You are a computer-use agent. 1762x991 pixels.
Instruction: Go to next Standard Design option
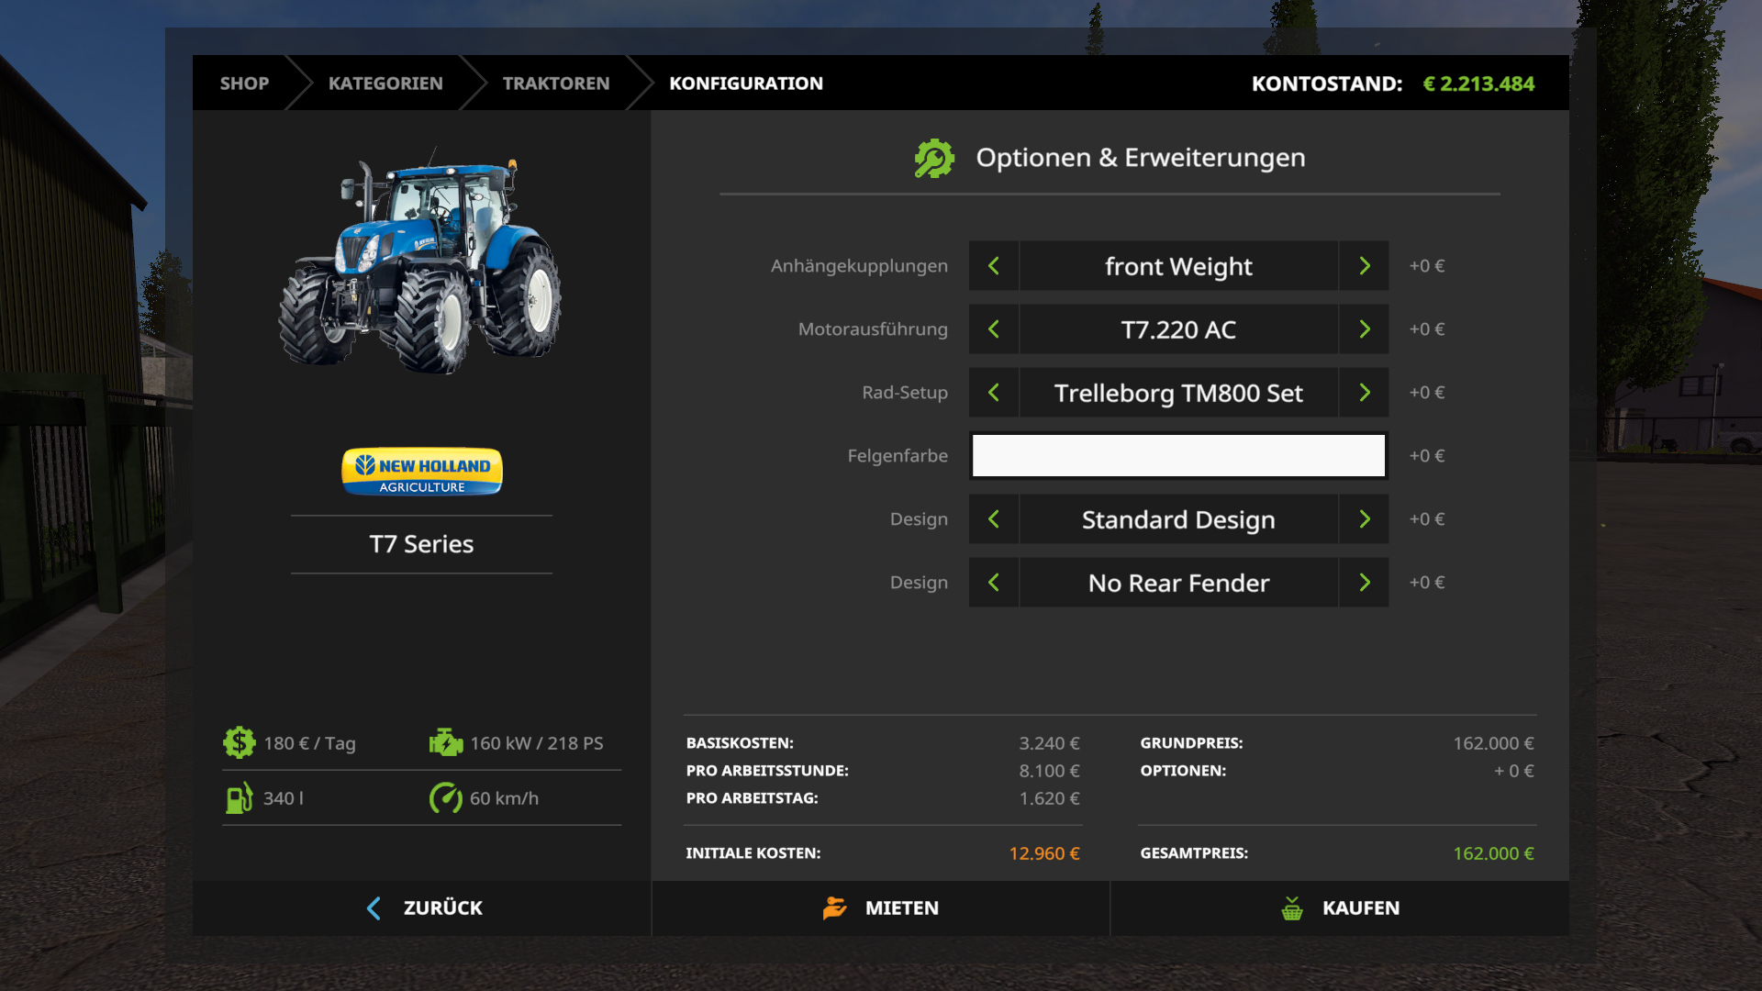point(1364,519)
